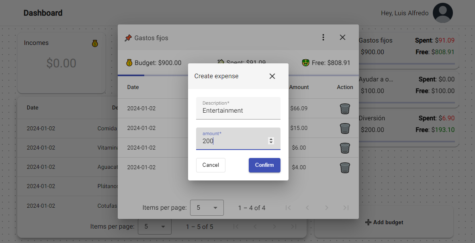
Task: Click the Free: $808.91 label in panel
Action: point(331,63)
